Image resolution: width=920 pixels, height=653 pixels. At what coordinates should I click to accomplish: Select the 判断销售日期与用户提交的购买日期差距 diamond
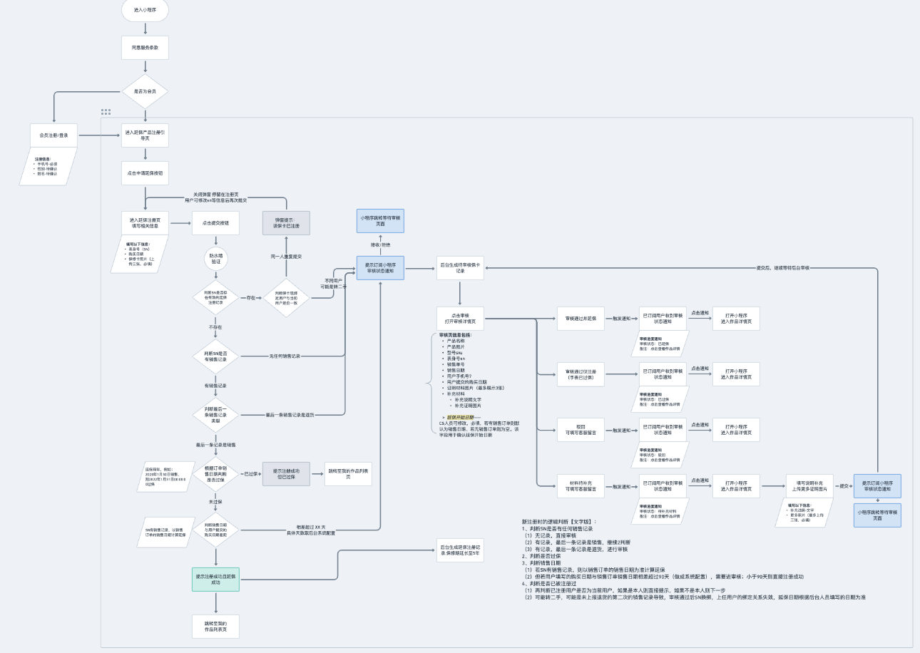point(215,530)
